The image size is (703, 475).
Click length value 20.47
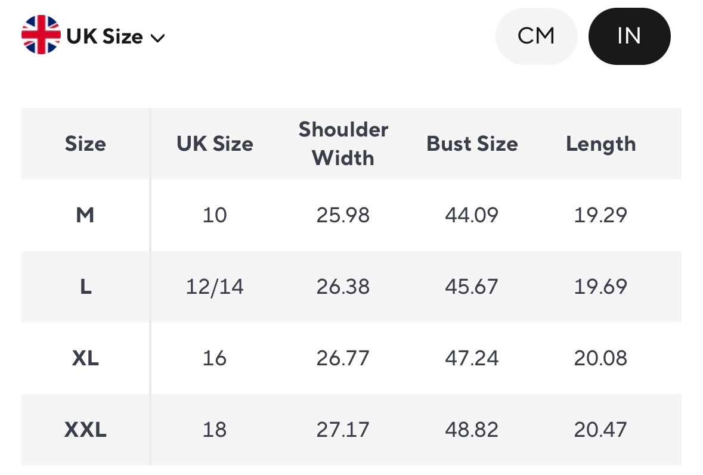[600, 430]
